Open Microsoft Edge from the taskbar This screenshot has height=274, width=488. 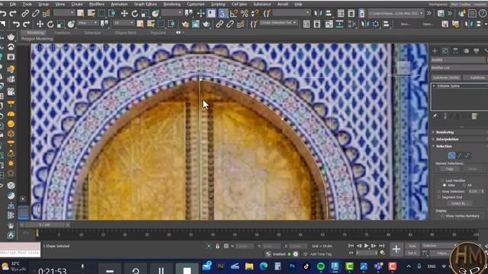pyautogui.click(x=264, y=266)
